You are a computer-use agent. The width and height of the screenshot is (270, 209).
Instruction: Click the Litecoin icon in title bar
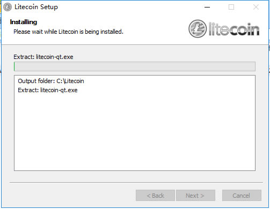8,7
